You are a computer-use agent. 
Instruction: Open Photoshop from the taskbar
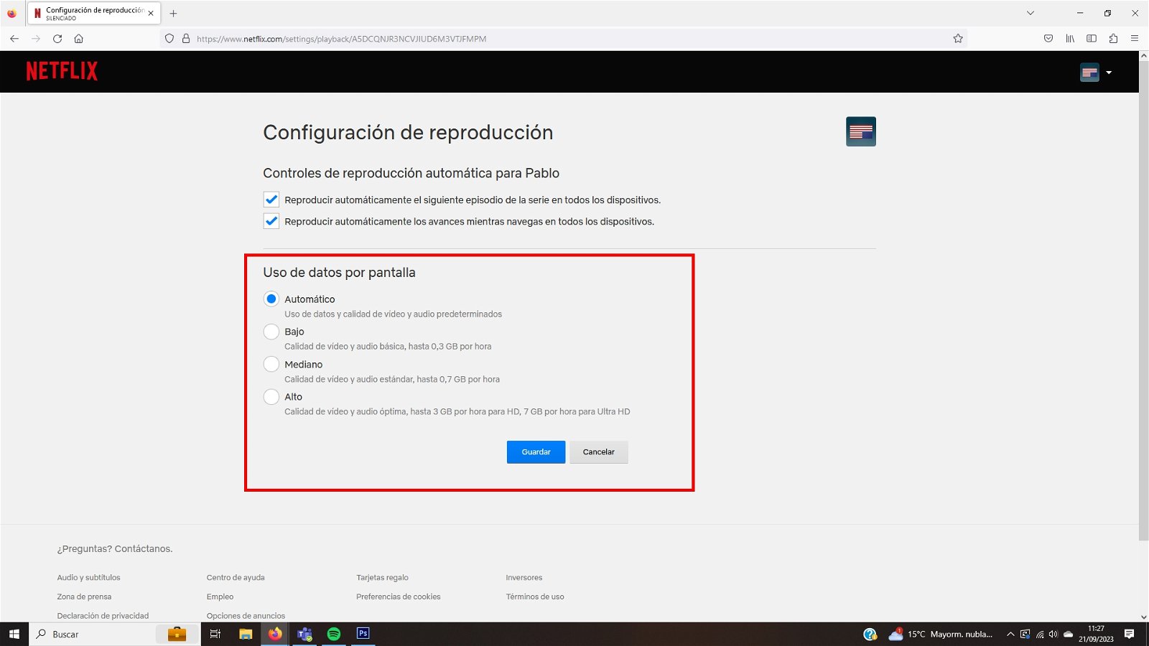[x=363, y=634]
